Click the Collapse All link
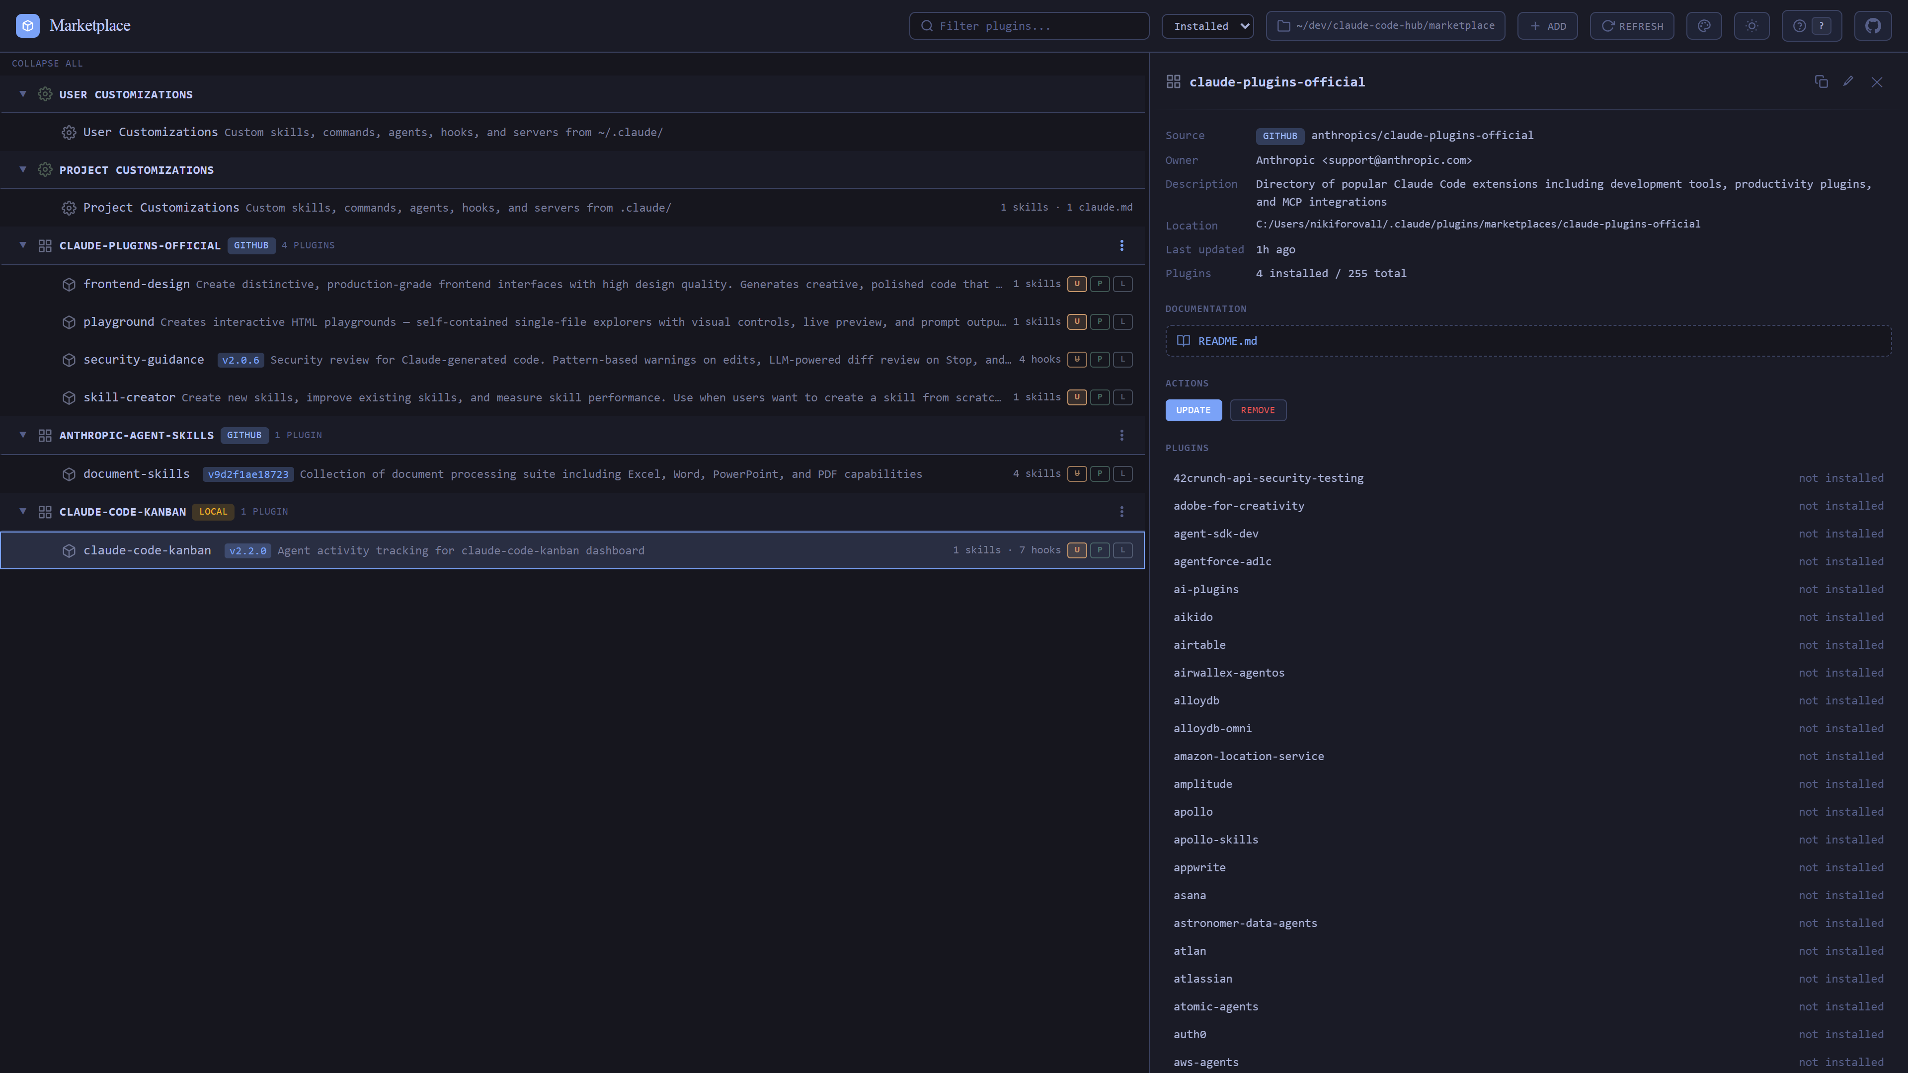This screenshot has width=1908, height=1073. pyautogui.click(x=47, y=64)
